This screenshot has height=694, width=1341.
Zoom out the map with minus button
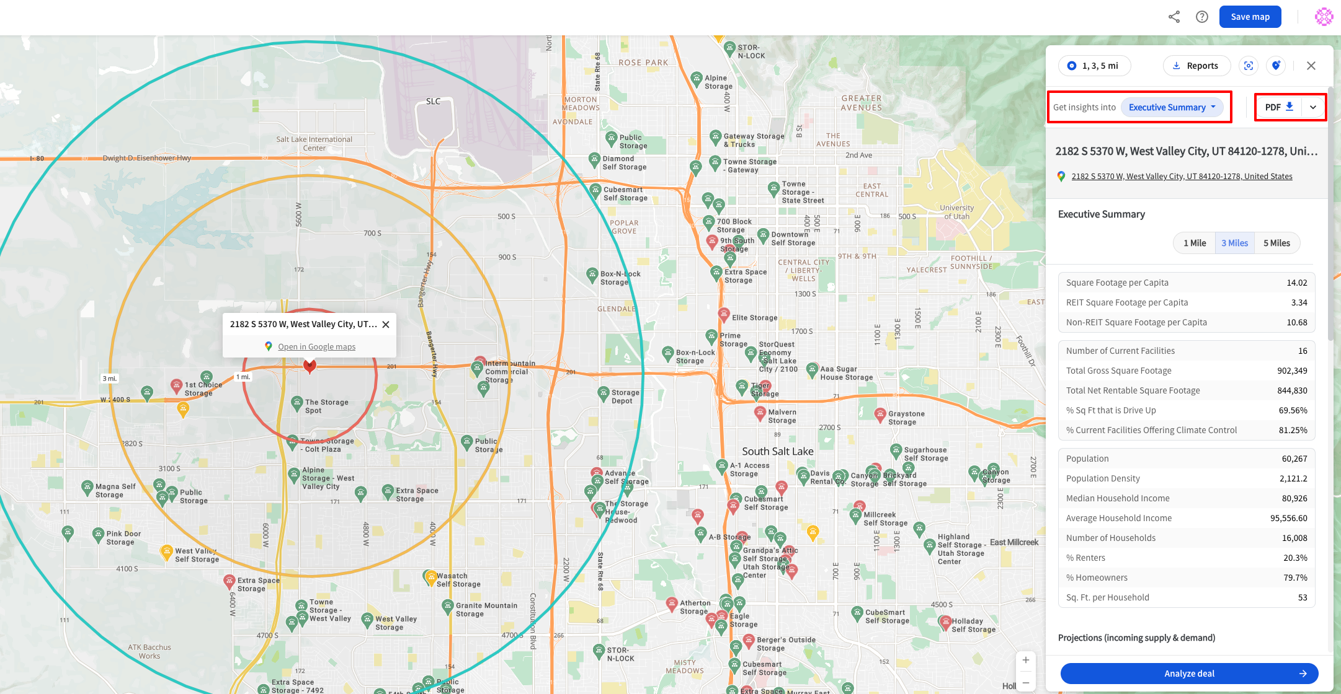[x=1026, y=683]
